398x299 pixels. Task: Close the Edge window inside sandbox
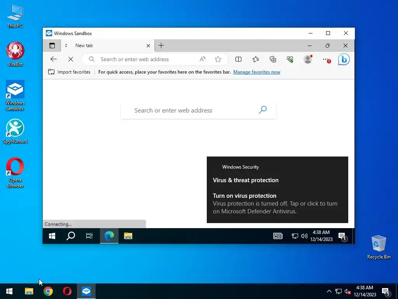pos(346,46)
